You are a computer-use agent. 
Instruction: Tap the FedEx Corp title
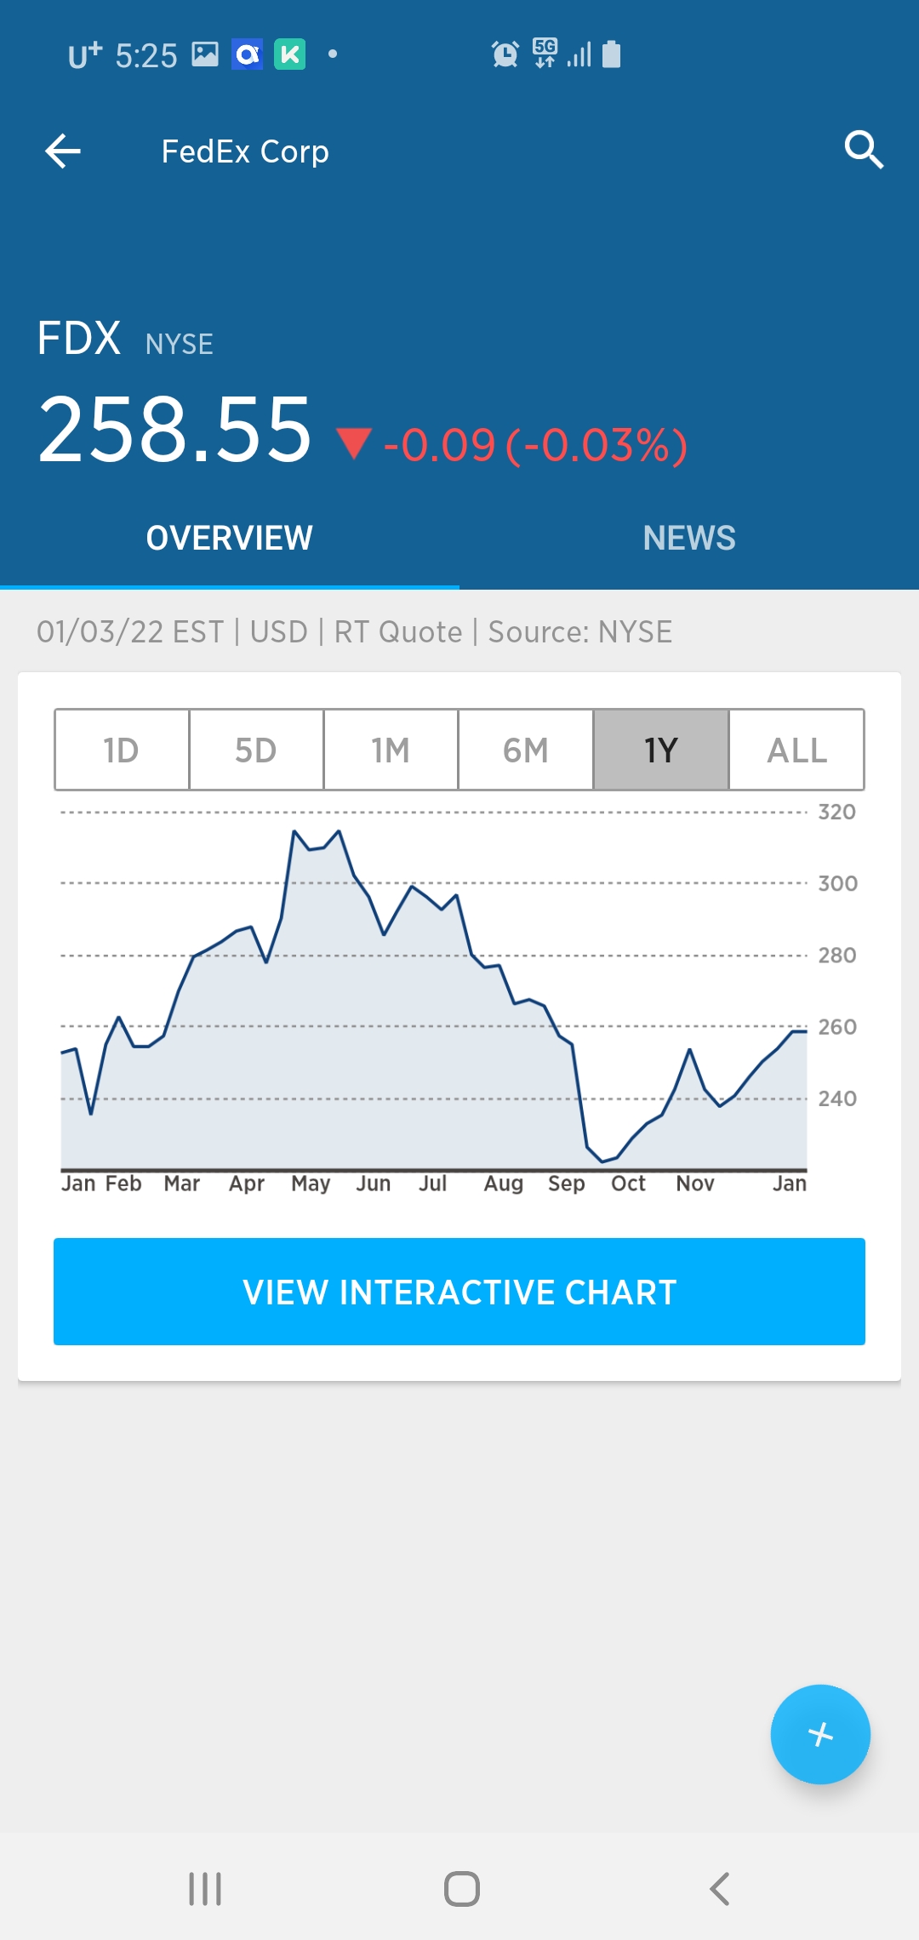click(x=245, y=151)
